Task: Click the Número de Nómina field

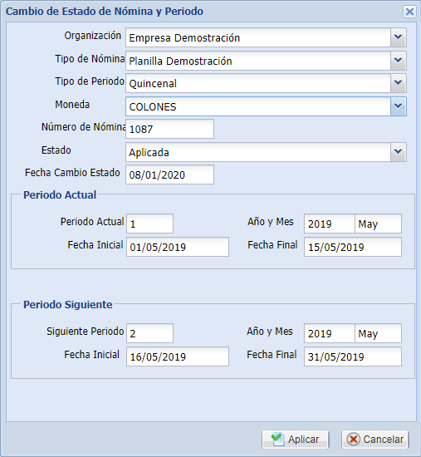Action: coord(169,129)
